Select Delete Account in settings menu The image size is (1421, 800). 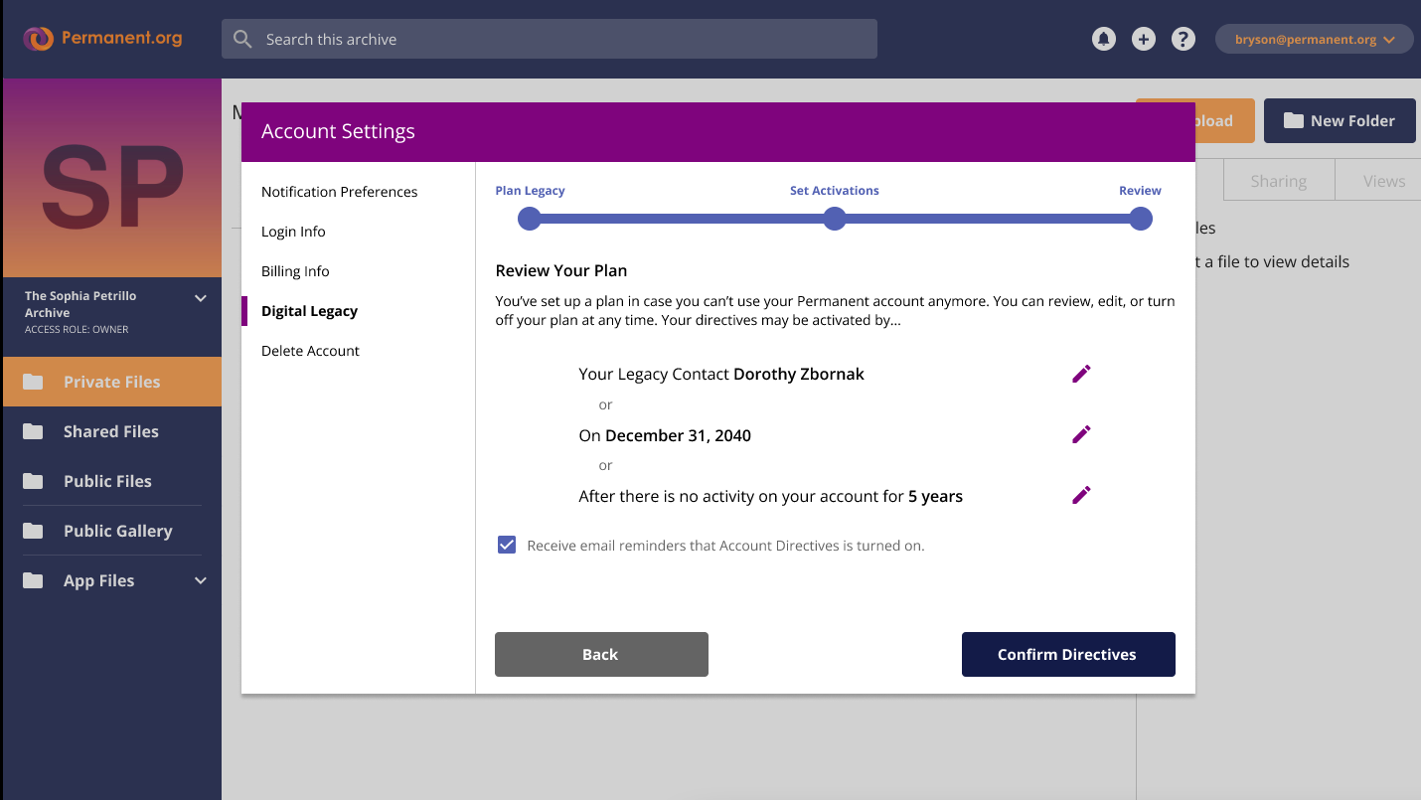[x=310, y=351]
